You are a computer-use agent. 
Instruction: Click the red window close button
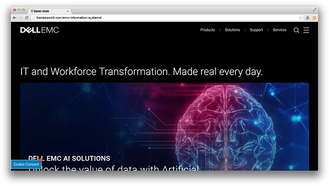pos(14,10)
